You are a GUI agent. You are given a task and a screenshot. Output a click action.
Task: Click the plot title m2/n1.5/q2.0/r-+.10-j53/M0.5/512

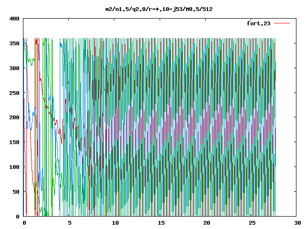click(x=159, y=9)
